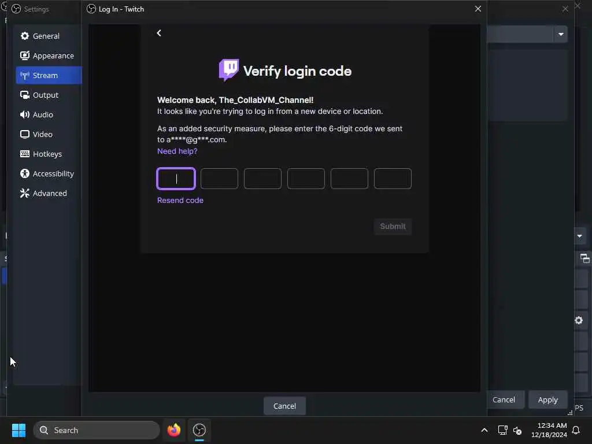Open the Accessibility settings section
The height and width of the screenshot is (444, 592).
[49, 173]
